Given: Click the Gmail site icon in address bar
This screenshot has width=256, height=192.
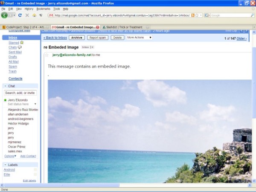Looking at the screenshot, I should click(x=51, y=15).
